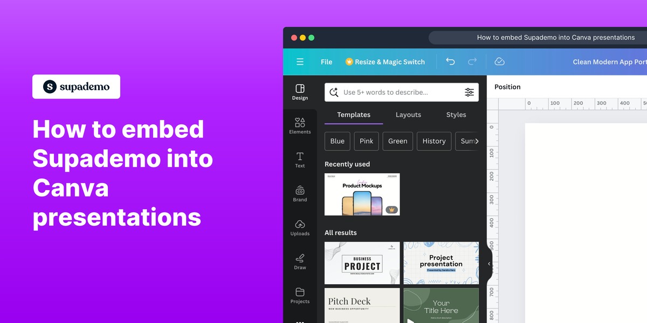Select the Blue filter chip

[338, 141]
